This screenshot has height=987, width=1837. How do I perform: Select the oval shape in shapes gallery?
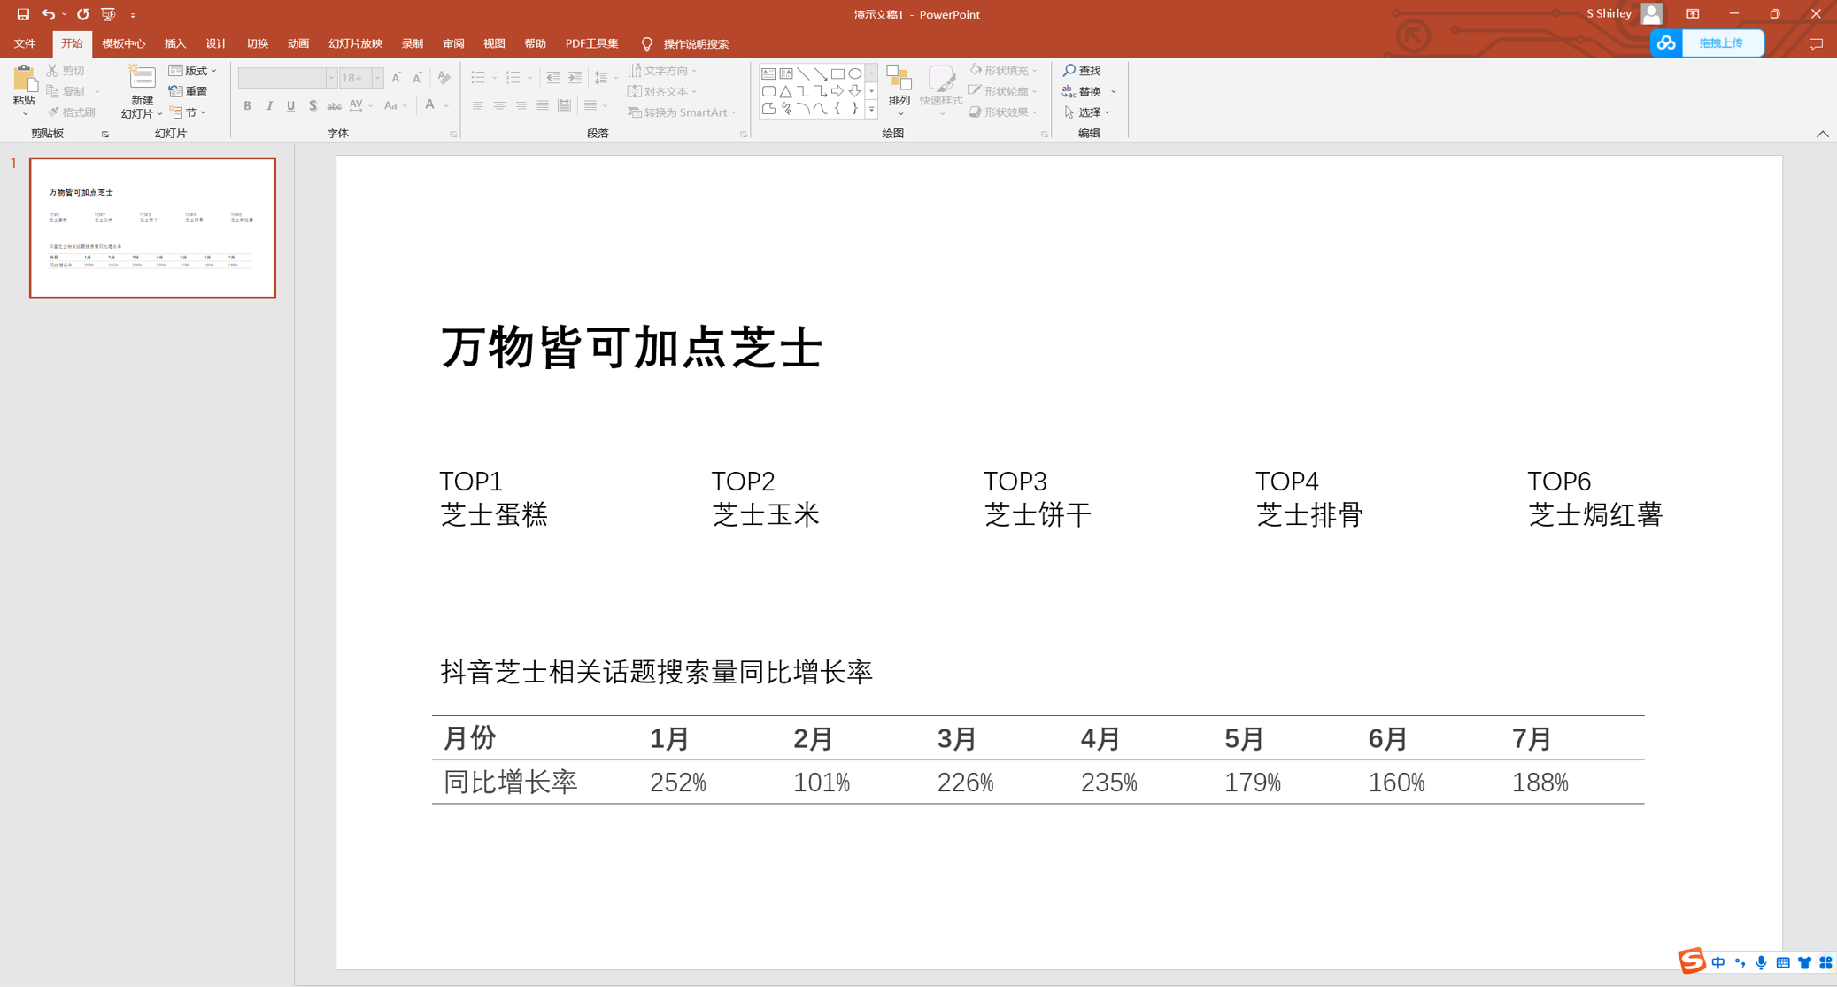coord(855,73)
